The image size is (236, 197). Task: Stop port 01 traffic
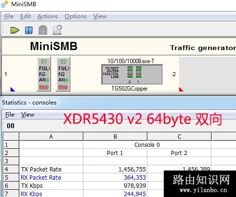[44, 87]
